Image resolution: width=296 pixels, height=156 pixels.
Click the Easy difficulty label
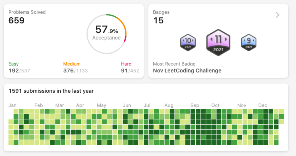13,64
